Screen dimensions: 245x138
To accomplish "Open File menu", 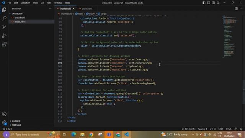I will point(9,3).
